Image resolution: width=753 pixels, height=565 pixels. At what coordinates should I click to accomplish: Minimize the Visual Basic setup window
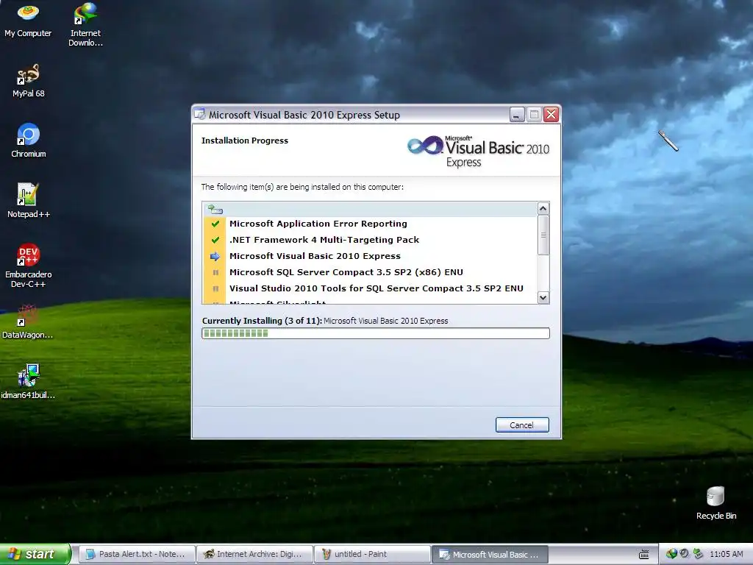point(517,114)
